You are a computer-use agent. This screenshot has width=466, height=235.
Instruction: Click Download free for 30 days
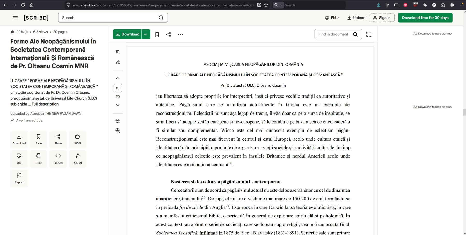pos(425,18)
